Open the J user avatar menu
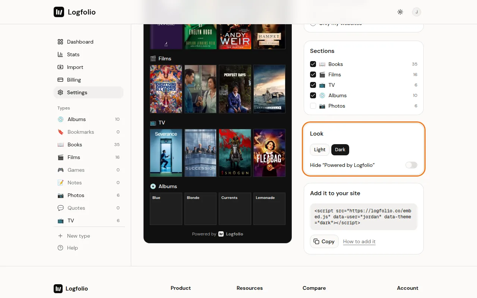This screenshot has height=298, width=477. [x=417, y=12]
